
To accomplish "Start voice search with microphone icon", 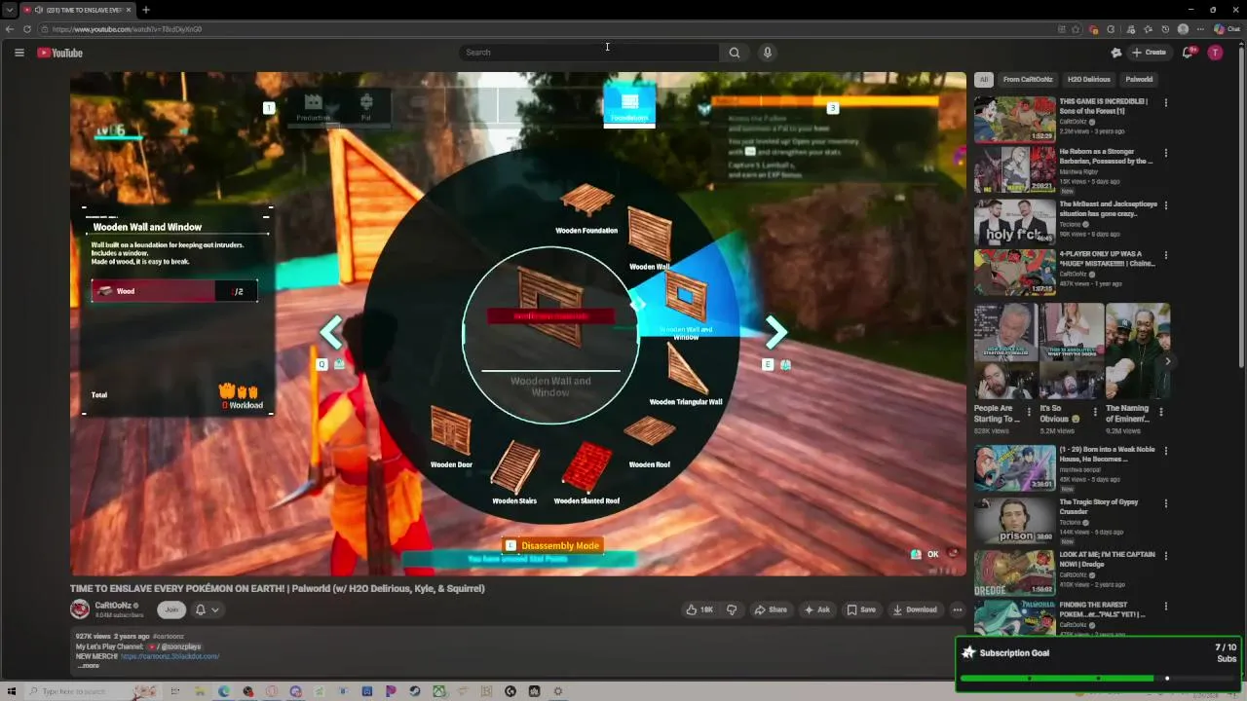I will (768, 53).
